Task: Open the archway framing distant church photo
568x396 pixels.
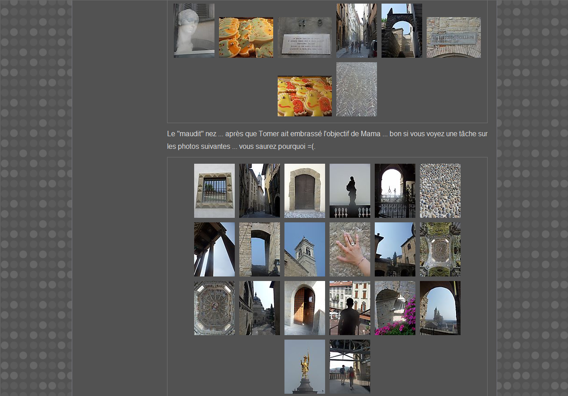Action: tap(440, 308)
